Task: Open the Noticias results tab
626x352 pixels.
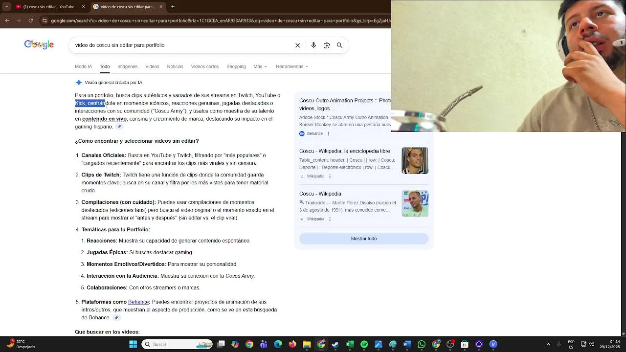Action: click(175, 66)
